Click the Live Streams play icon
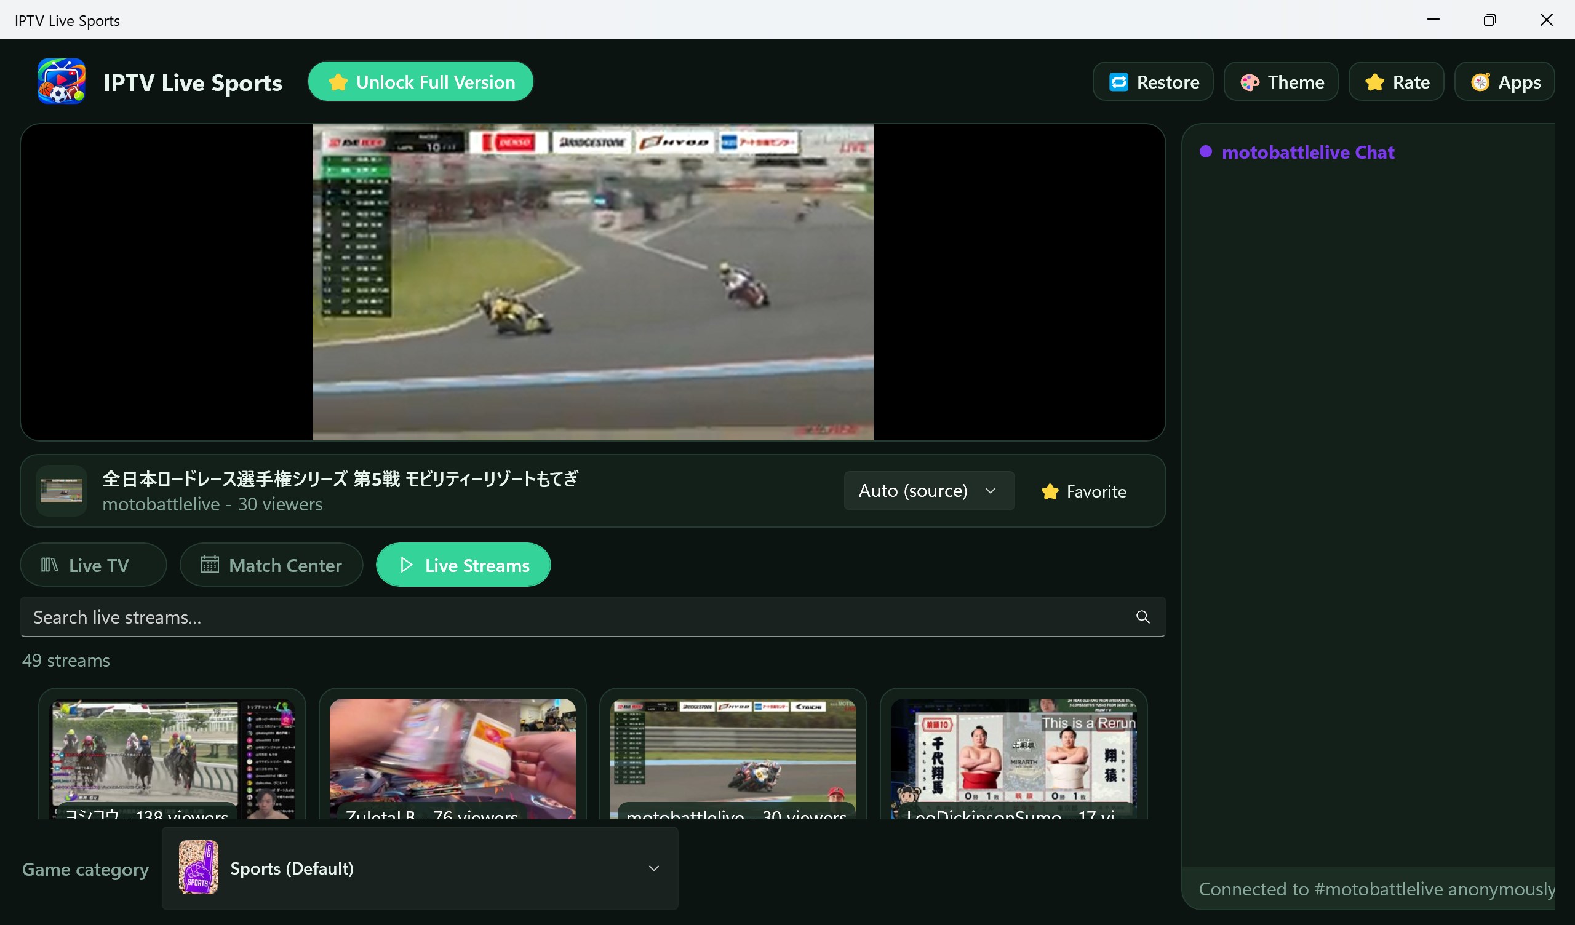 [x=406, y=565]
